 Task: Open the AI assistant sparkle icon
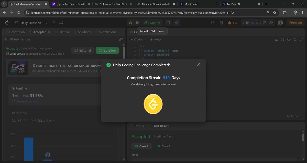pos(177,22)
